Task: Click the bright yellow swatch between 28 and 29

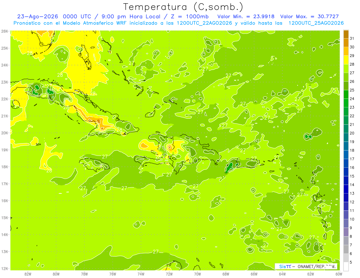Action: click(x=346, y=60)
